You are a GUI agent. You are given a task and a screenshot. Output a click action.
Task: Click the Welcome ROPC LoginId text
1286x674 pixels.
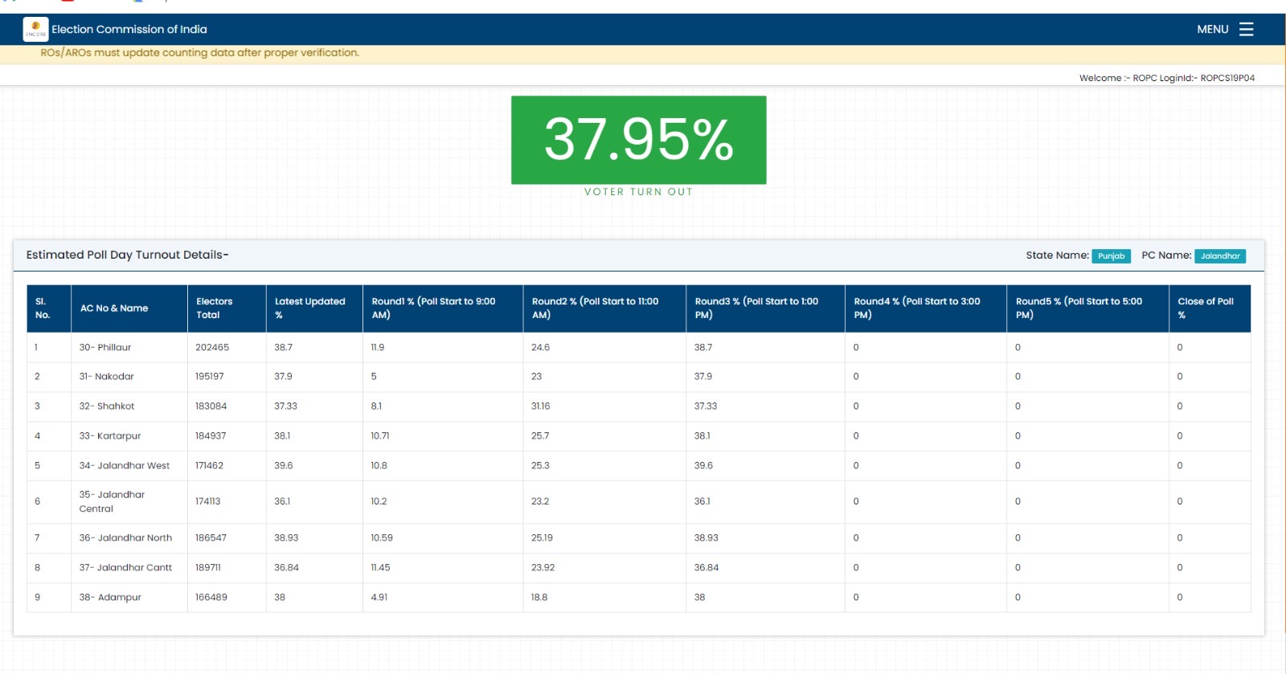1166,78
